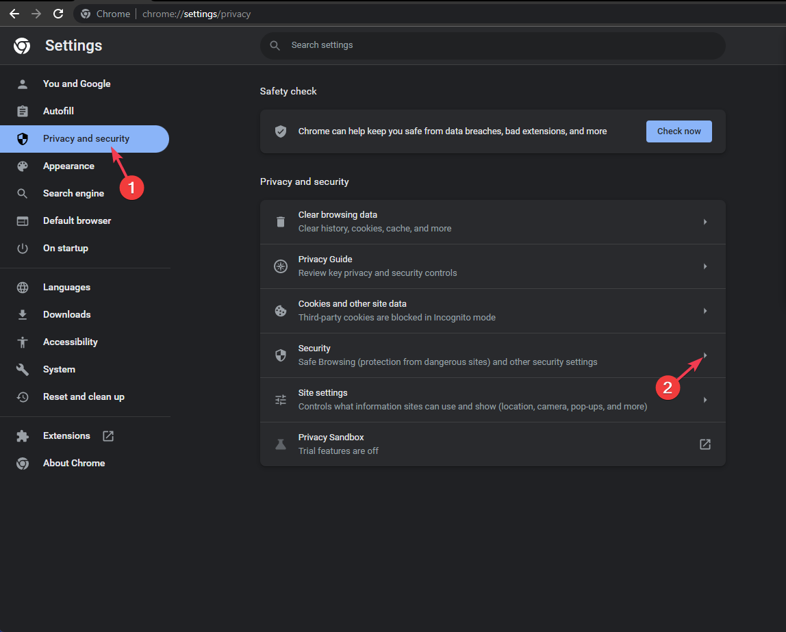Screen dimensions: 786x632
Task: Click the Privacy Guide compass icon
Action: (280, 266)
